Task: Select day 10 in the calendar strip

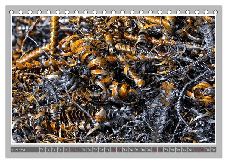Action: [96, 150]
